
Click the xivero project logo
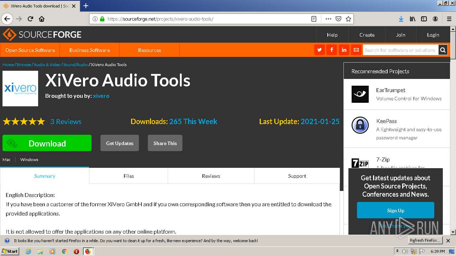coord(20,89)
